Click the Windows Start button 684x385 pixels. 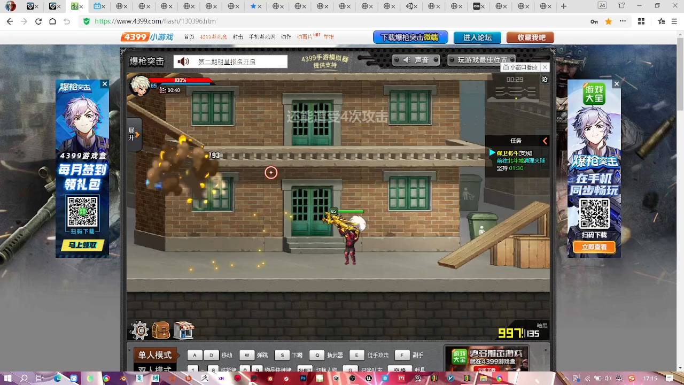coord(8,378)
